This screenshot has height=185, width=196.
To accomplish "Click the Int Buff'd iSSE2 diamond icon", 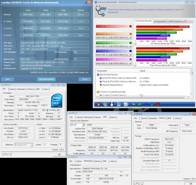I will click(x=101, y=78).
